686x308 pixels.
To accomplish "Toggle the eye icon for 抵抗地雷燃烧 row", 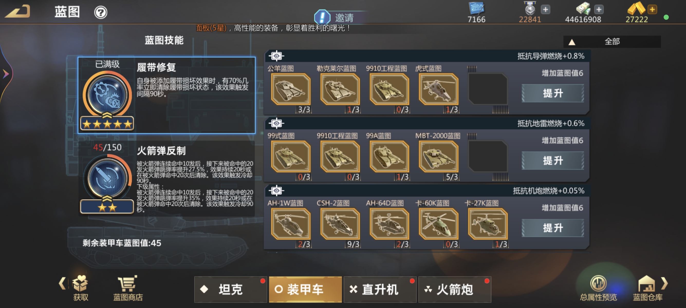I will point(276,123).
